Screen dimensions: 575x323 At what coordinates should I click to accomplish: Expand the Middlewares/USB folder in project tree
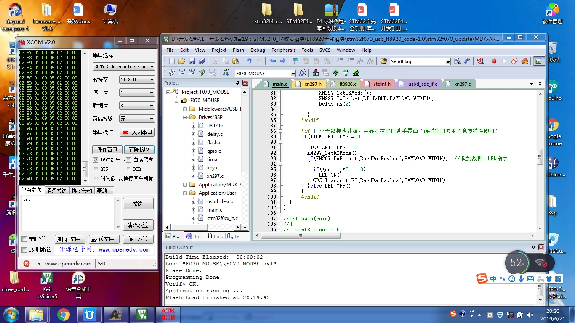(x=185, y=109)
